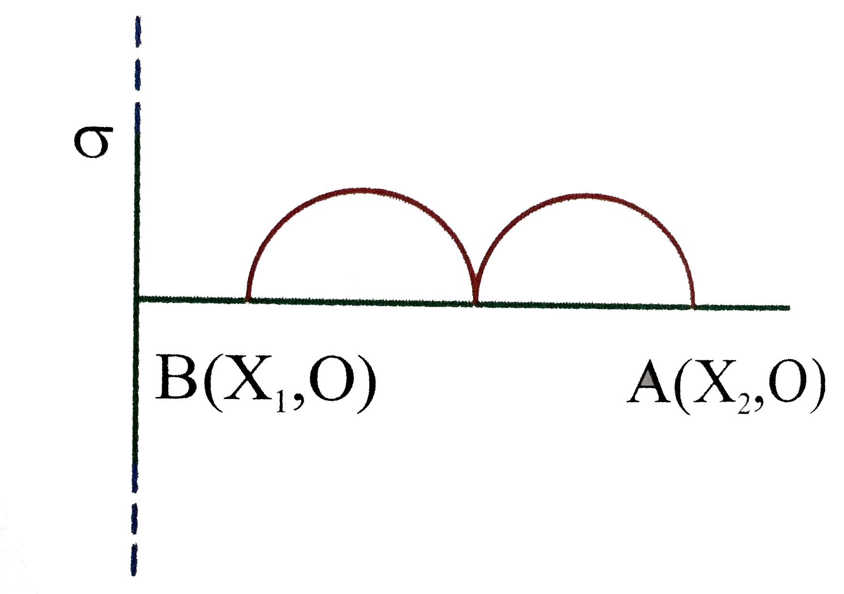Click the sigma symbol label
Image resolution: width=844 pixels, height=594 pixels.
(94, 148)
